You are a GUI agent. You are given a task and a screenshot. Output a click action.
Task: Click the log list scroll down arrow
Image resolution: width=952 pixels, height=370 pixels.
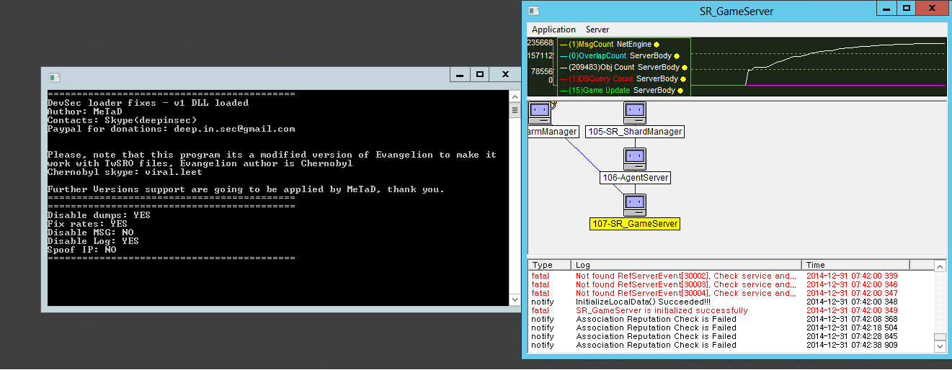click(x=940, y=346)
